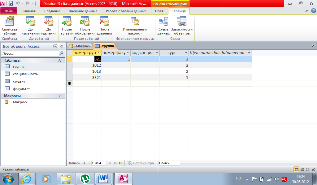This screenshot has width=317, height=185.
Task: Switch to PivotTable view in status bar
Action: click(x=302, y=169)
